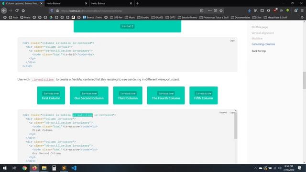This screenshot has height=172, width=306.
Task: Click the is-half green notification
Action: pyautogui.click(x=127, y=26)
